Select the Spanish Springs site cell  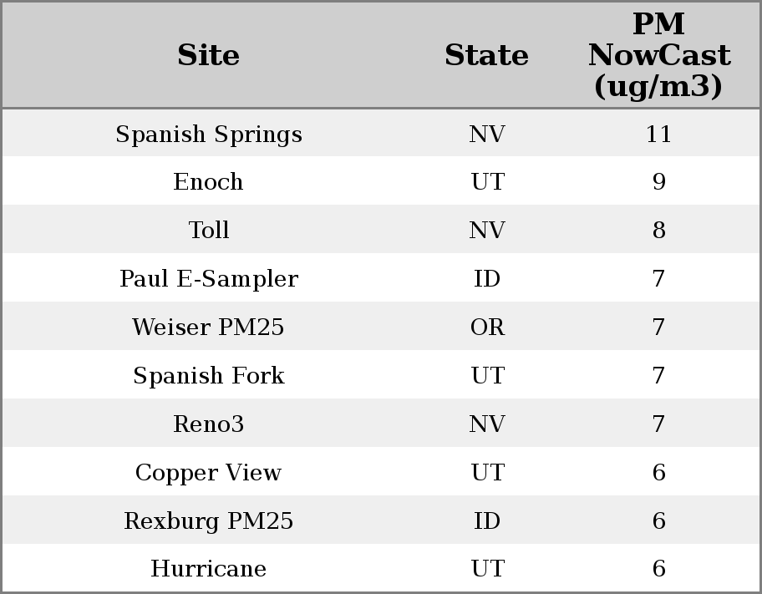click(x=208, y=134)
